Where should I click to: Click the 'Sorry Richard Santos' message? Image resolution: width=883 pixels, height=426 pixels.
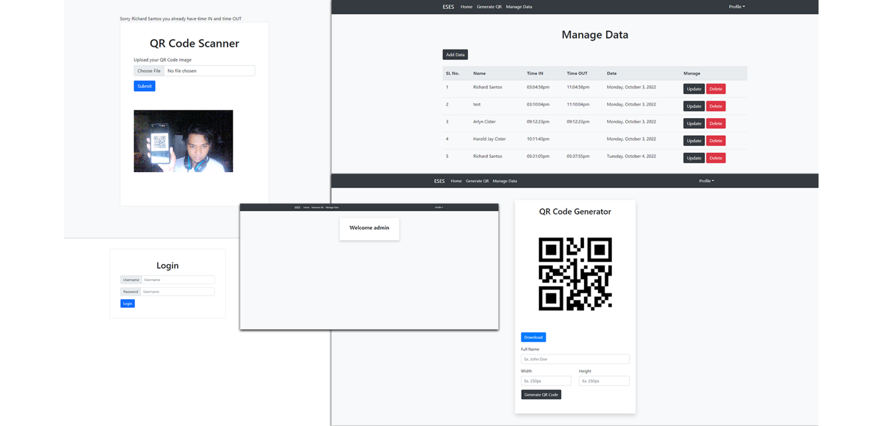(180, 19)
